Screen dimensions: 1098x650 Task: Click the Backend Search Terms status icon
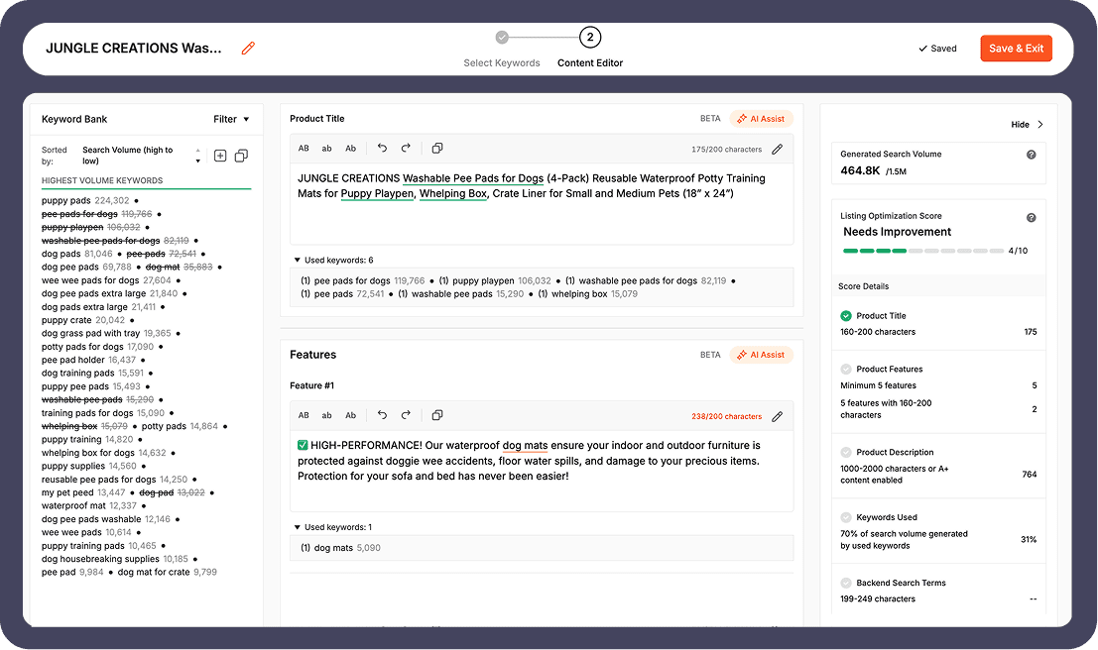[x=846, y=583]
